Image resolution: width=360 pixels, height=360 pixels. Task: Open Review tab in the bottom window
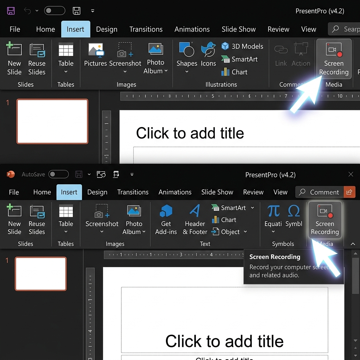(x=253, y=192)
